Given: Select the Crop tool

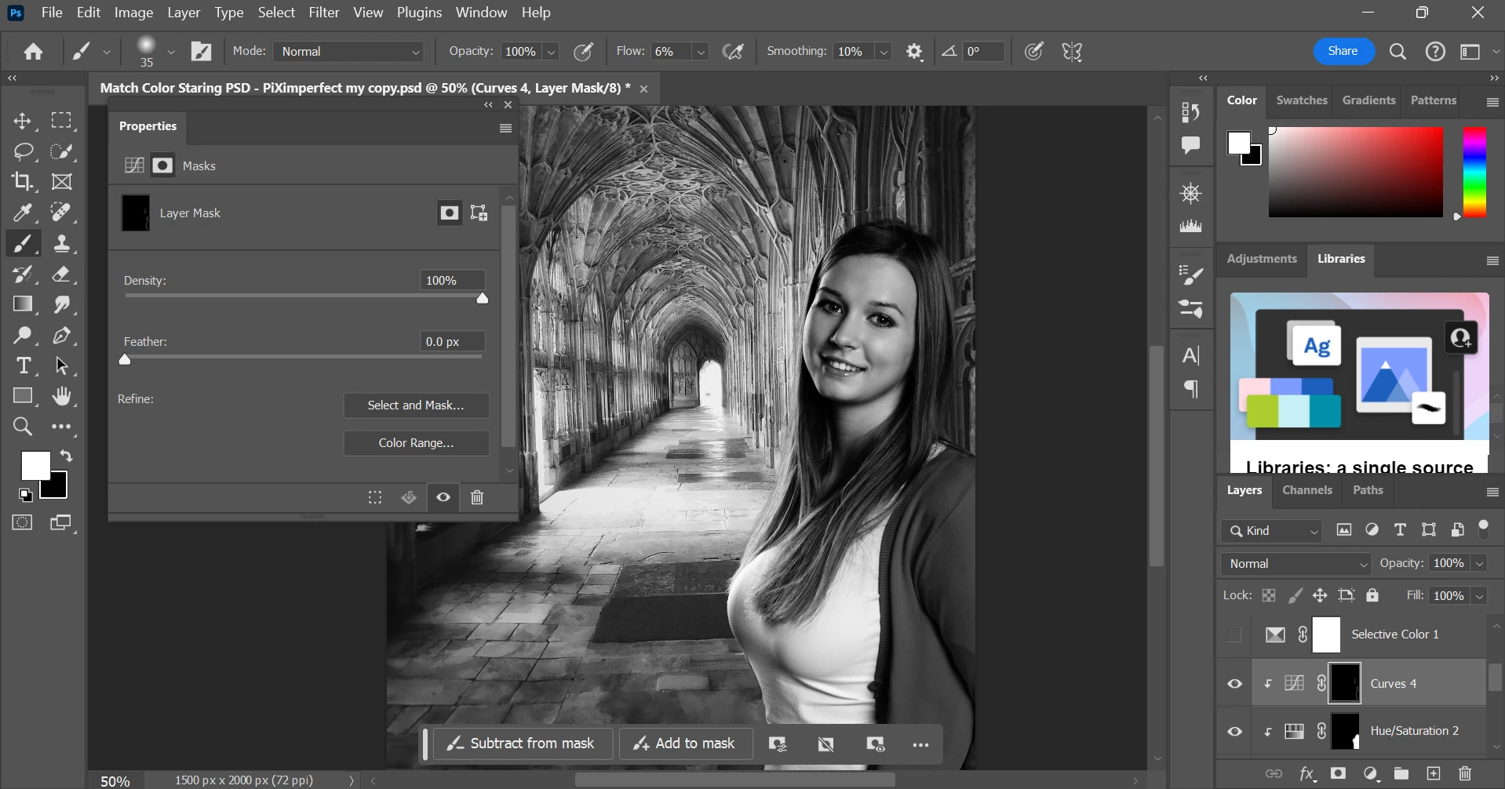Looking at the screenshot, I should click(x=22, y=182).
